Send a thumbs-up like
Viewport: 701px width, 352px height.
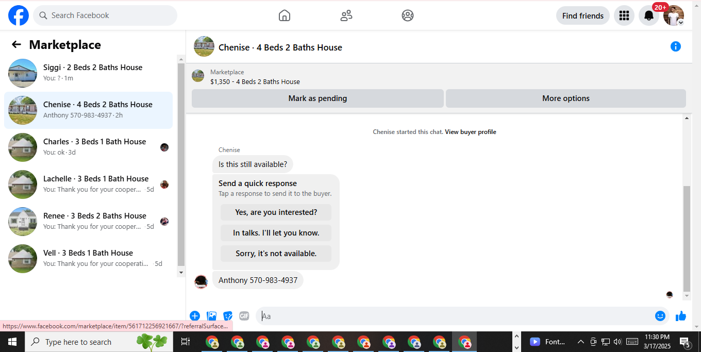pyautogui.click(x=681, y=316)
